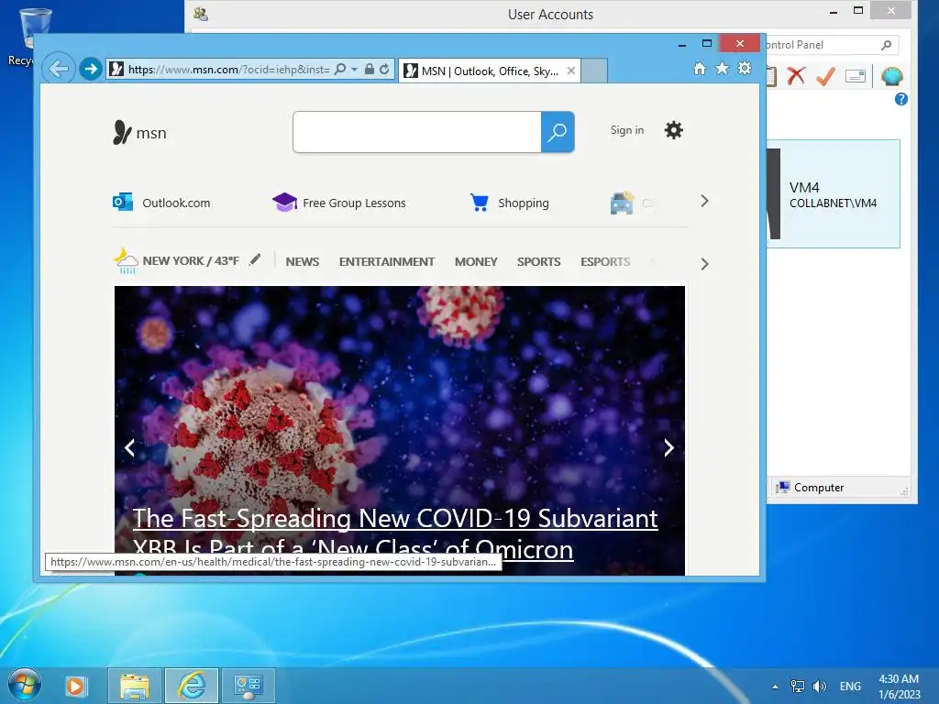Open the ENTERTAINMENT menu item

(387, 261)
